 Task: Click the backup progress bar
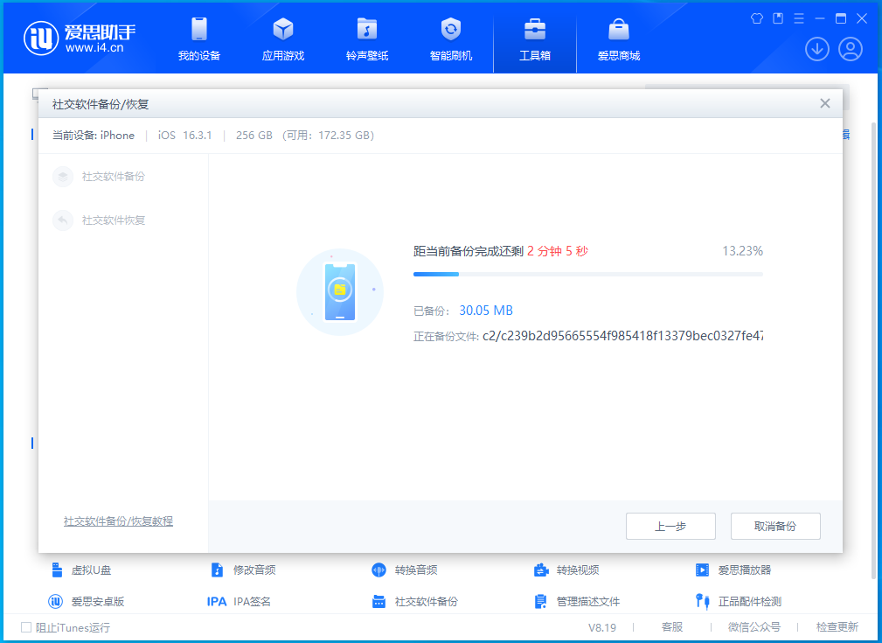(x=587, y=274)
